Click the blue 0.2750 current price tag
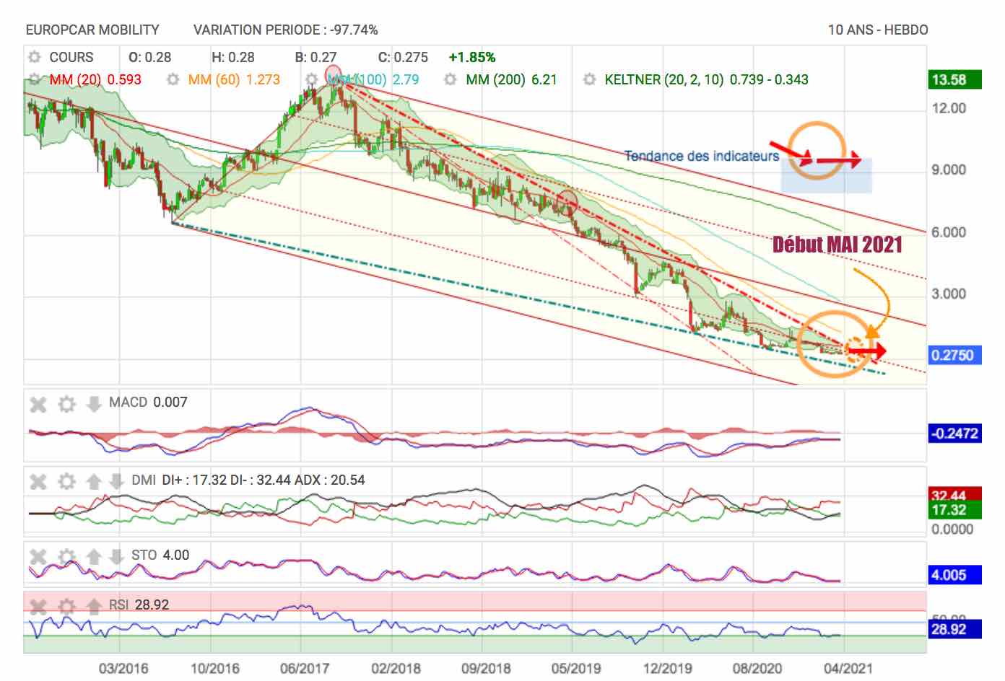This screenshot has height=681, width=1005. 954,355
